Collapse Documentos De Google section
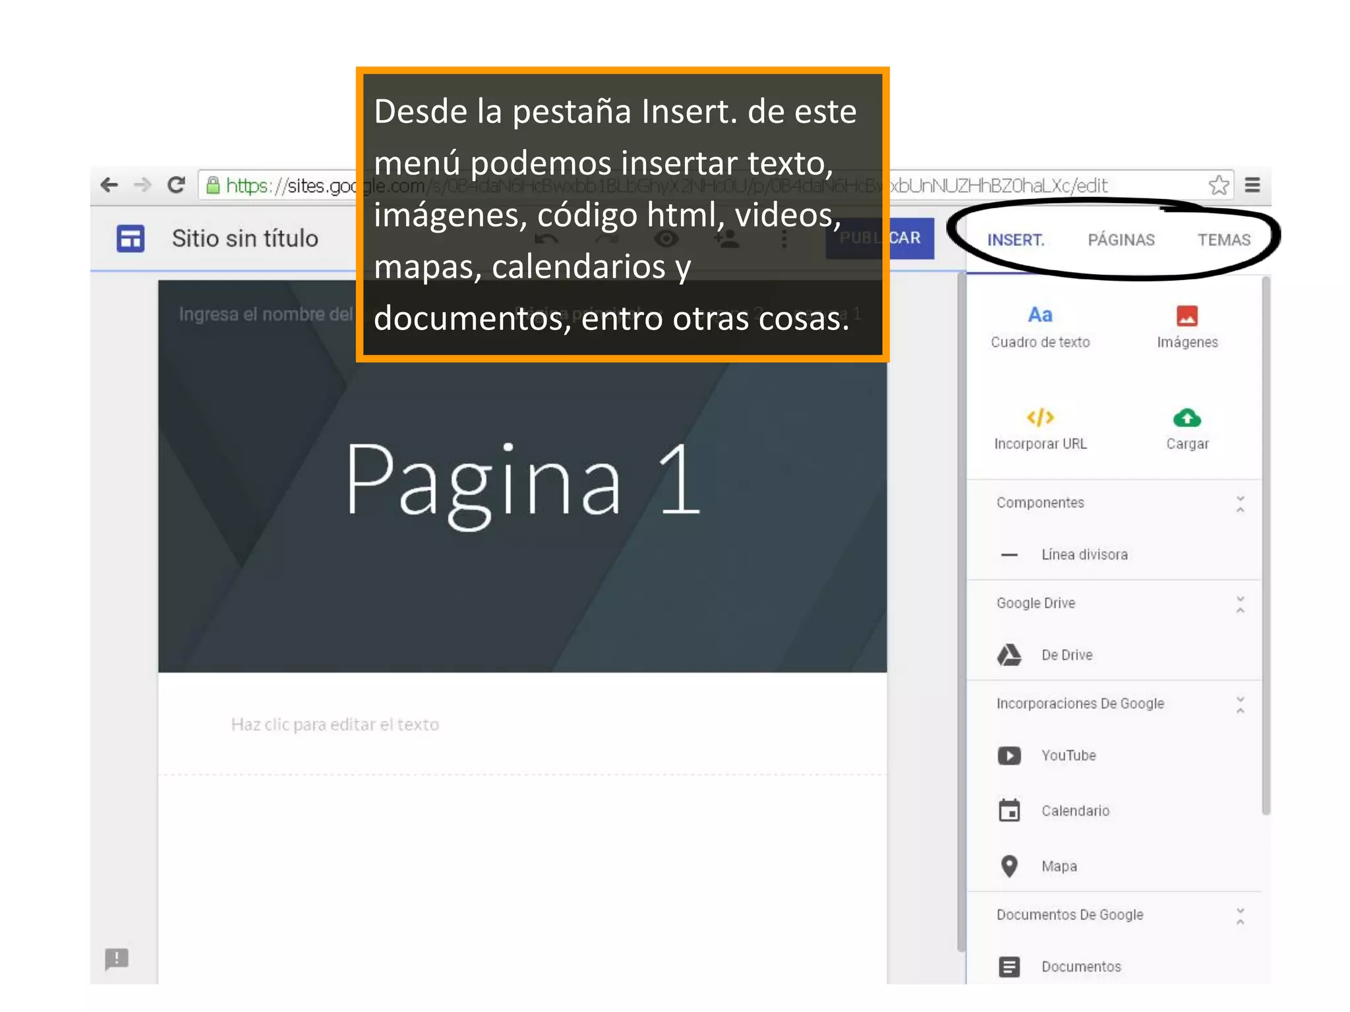Screen dimensions: 1350x1012 (x=1240, y=916)
